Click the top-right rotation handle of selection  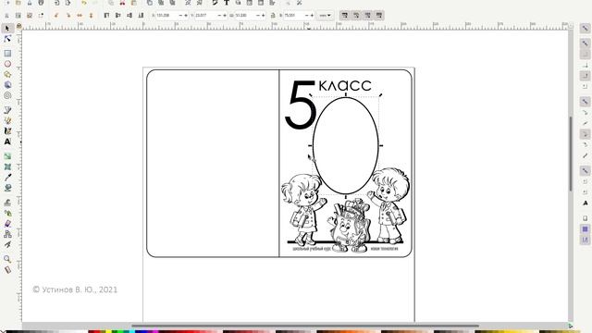tap(380, 95)
